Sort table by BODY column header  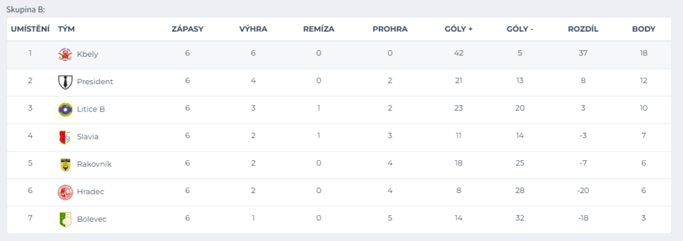(x=644, y=29)
